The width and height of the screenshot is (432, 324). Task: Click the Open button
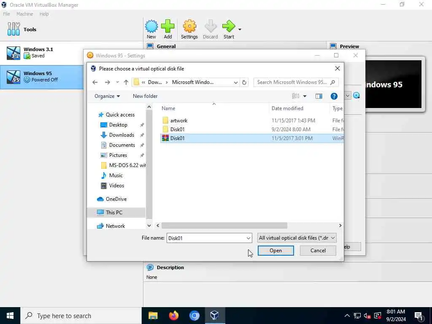(275, 251)
